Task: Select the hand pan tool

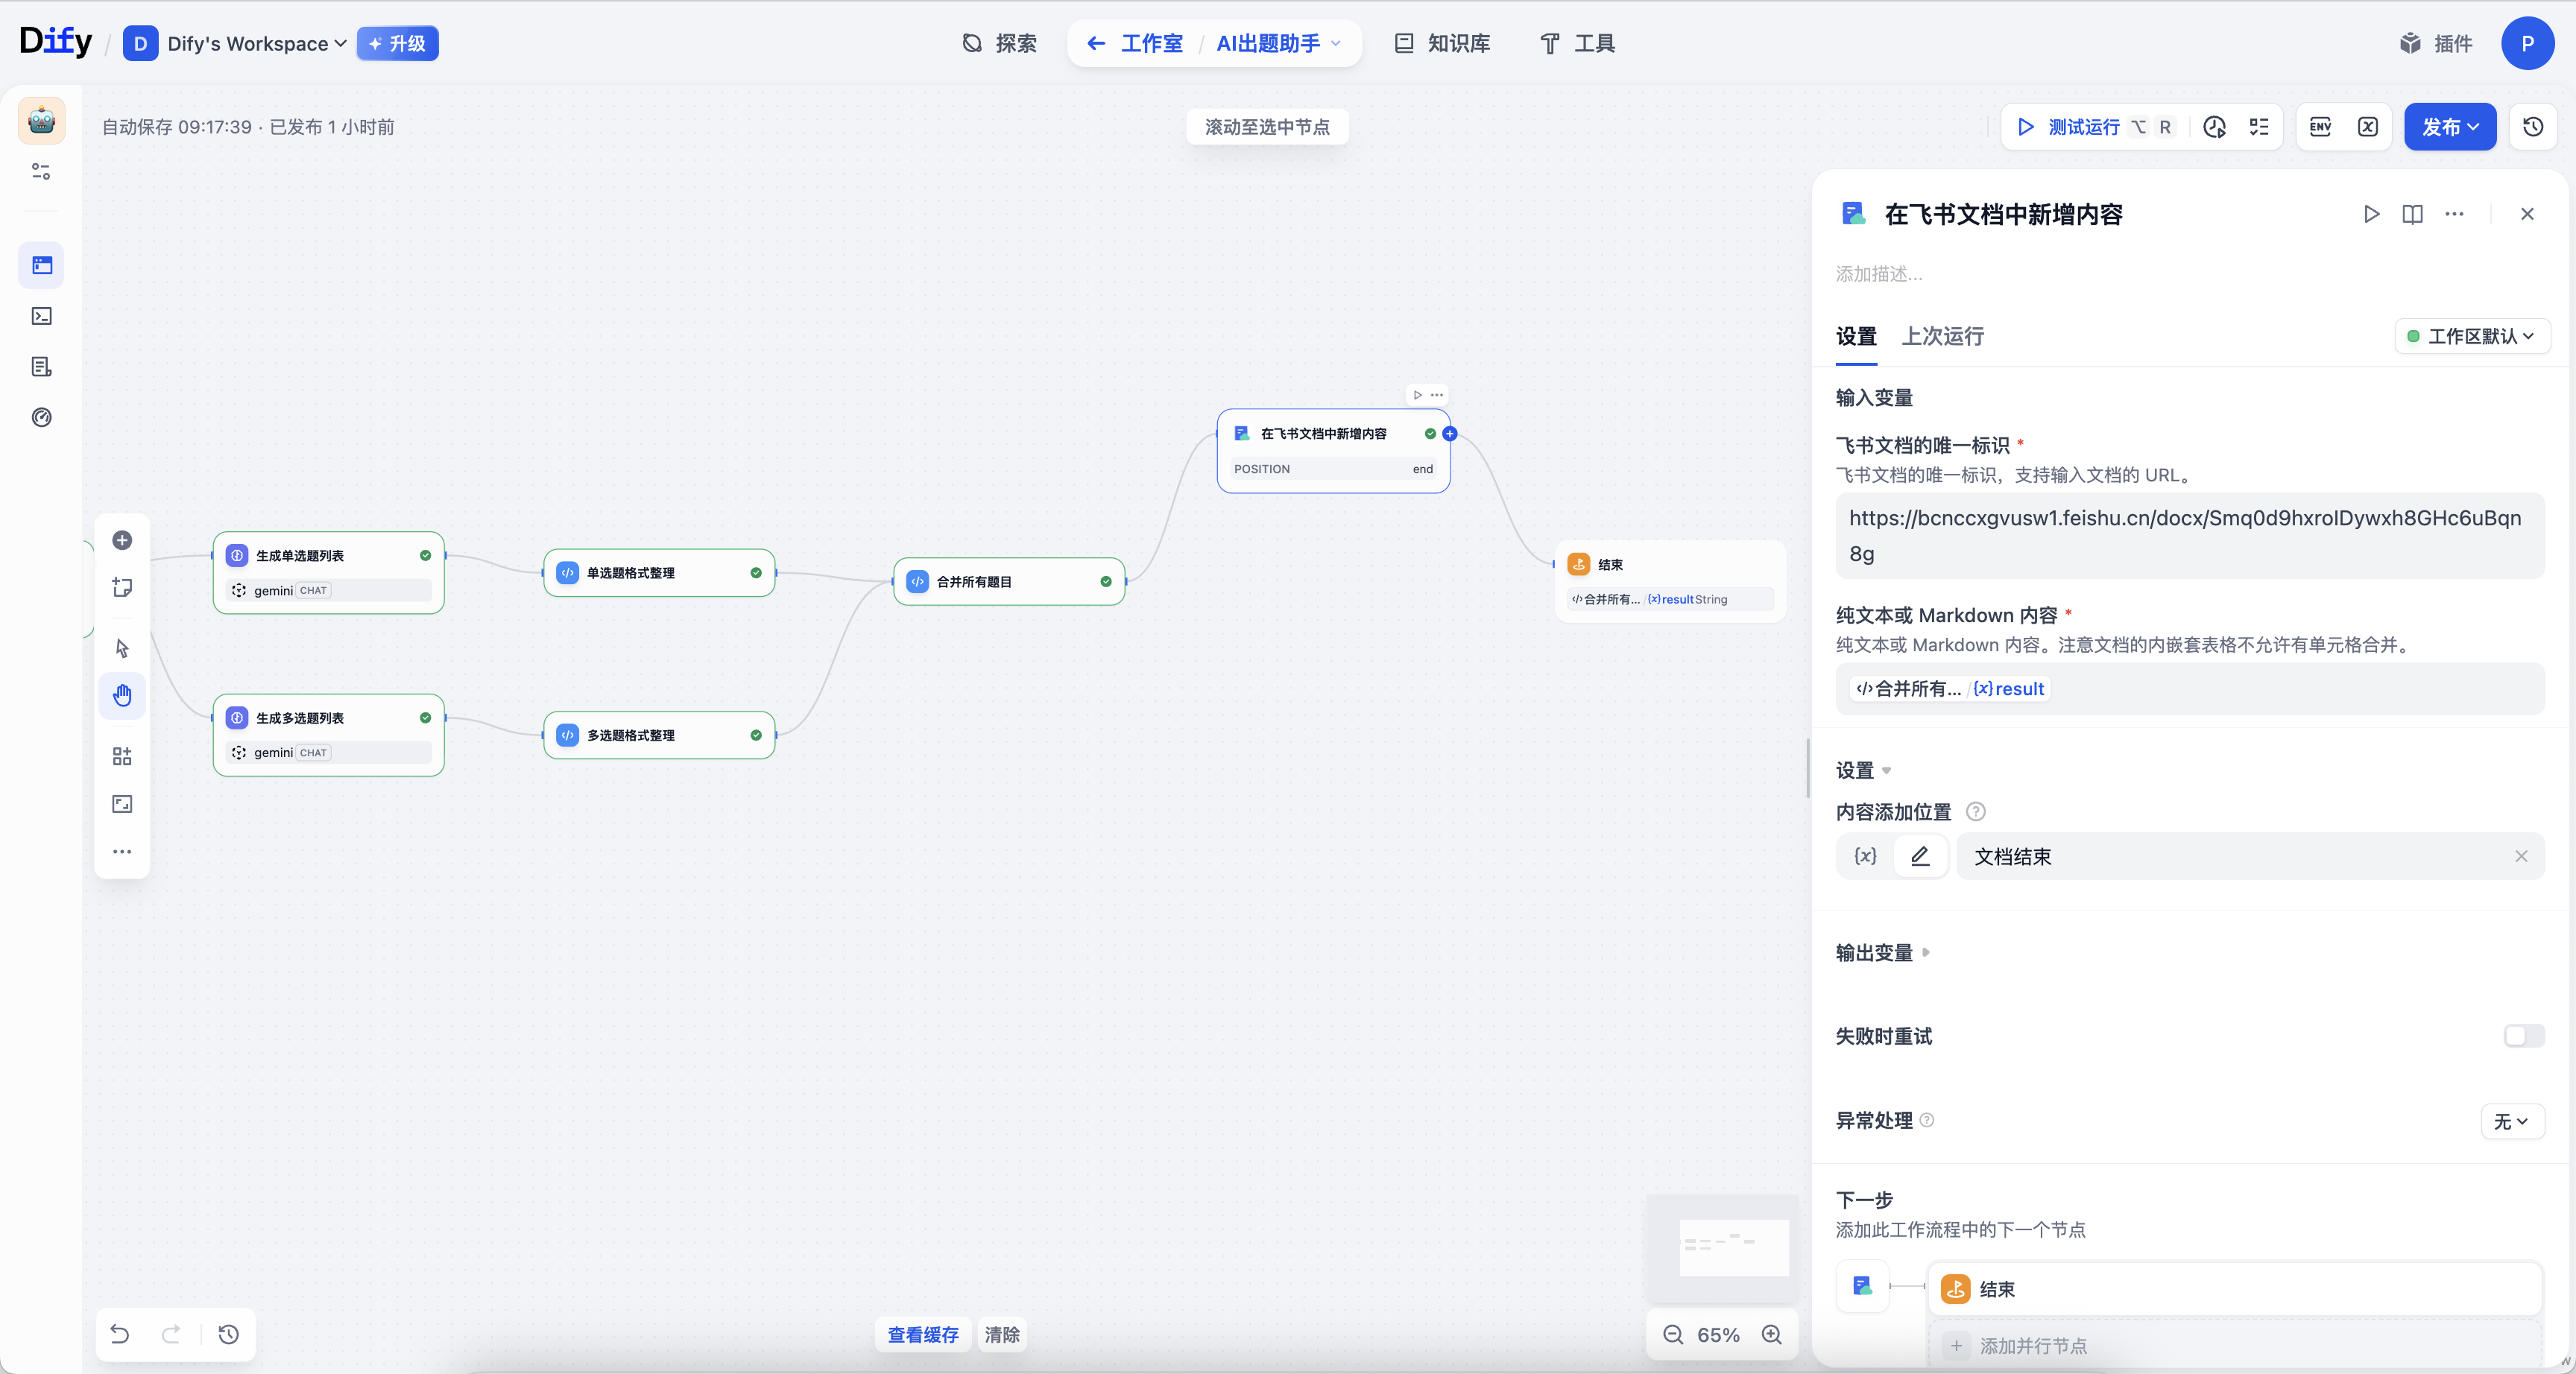Action: click(122, 695)
